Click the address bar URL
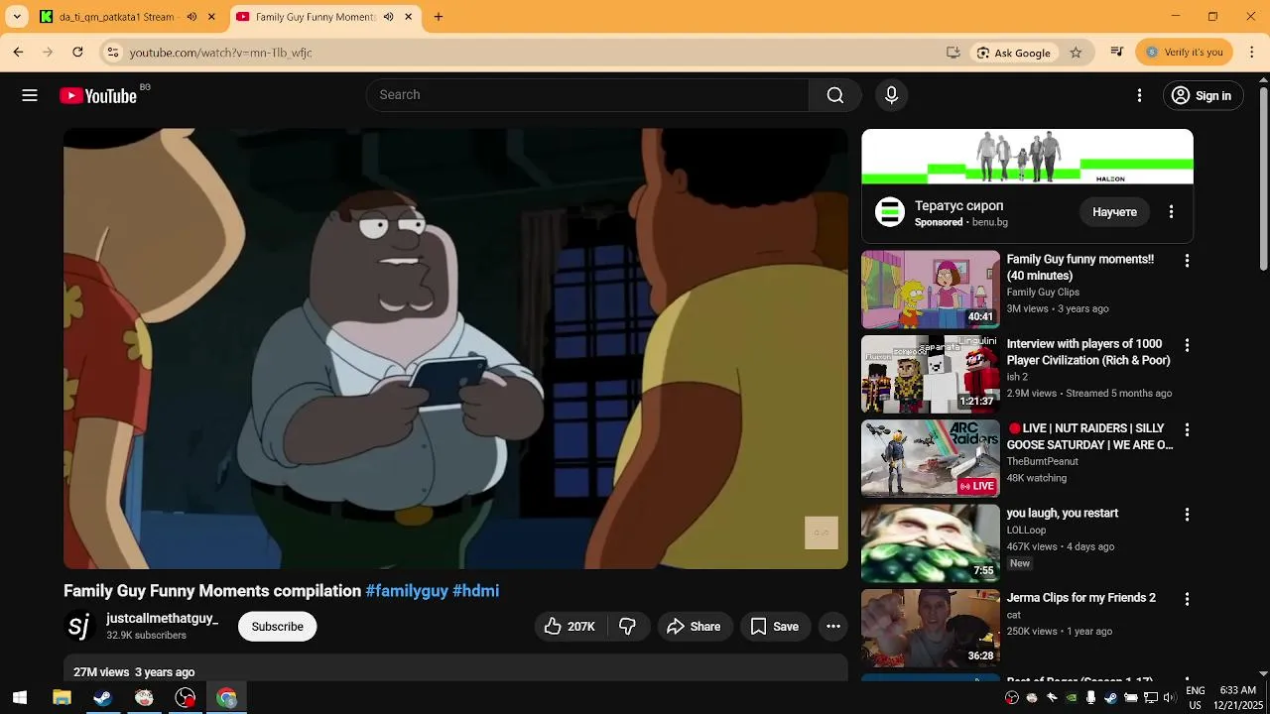 click(220, 53)
